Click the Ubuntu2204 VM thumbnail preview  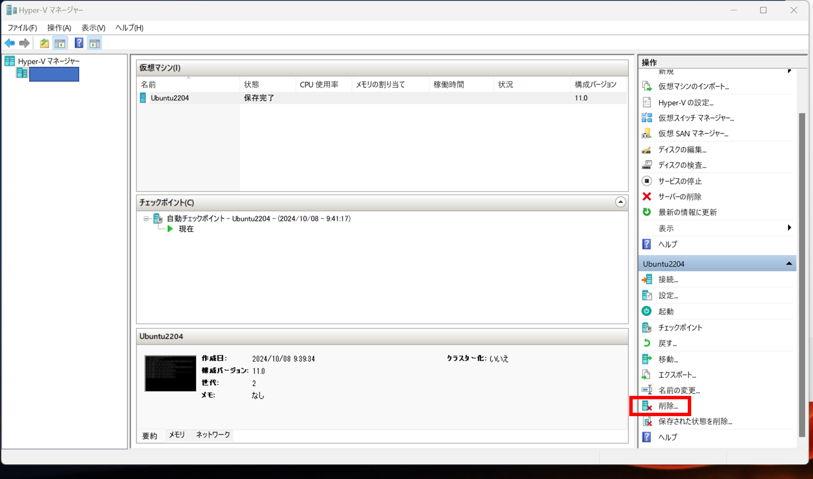point(170,373)
